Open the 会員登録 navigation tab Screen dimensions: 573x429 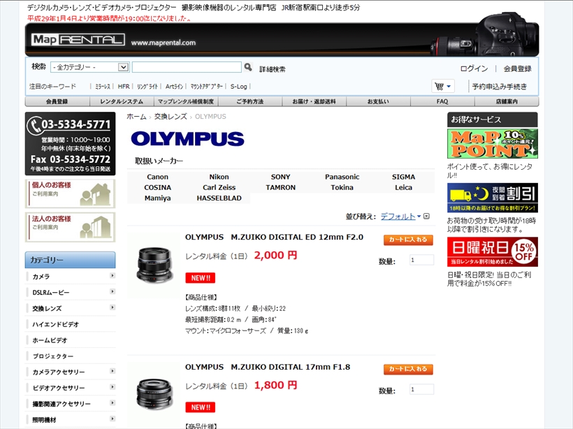coord(57,101)
